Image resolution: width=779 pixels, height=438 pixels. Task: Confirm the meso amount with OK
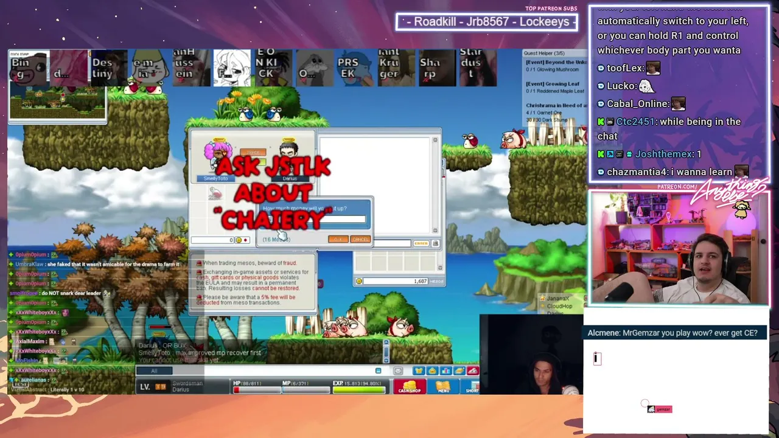point(338,240)
